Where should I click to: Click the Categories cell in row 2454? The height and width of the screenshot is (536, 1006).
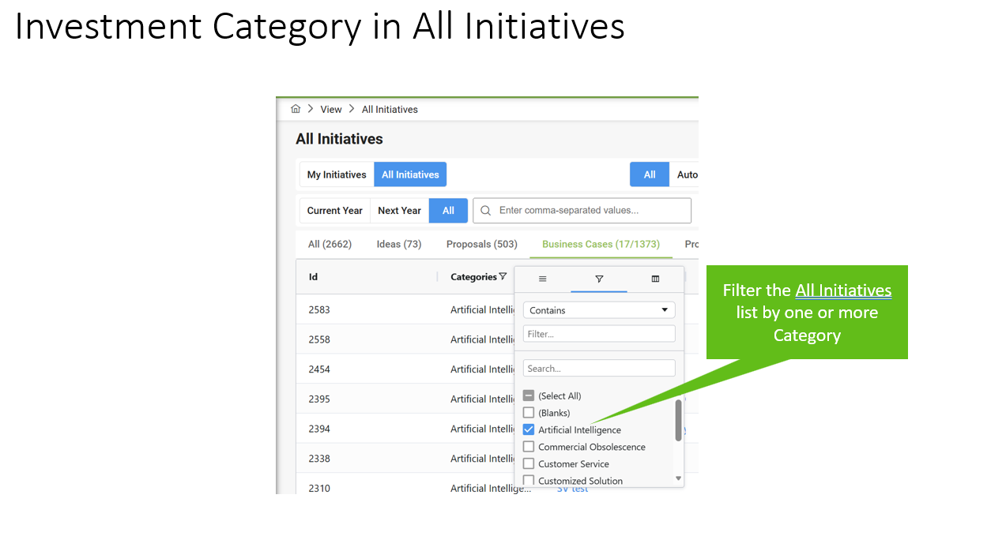[482, 369]
